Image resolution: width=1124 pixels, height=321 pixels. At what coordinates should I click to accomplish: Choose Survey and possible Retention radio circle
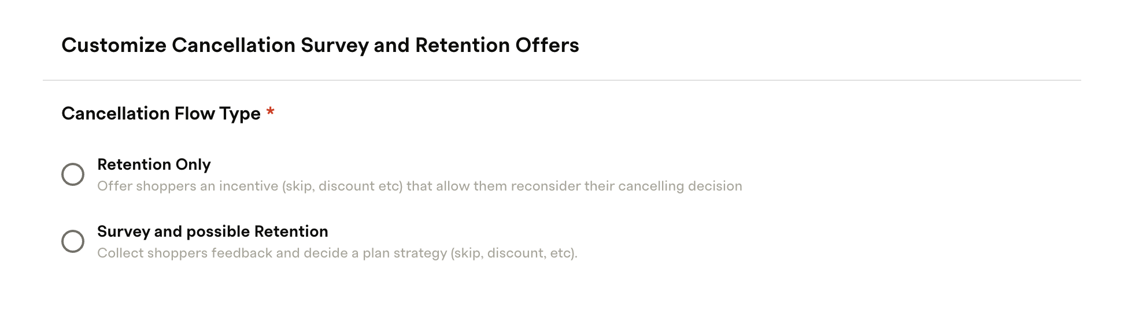point(73,241)
